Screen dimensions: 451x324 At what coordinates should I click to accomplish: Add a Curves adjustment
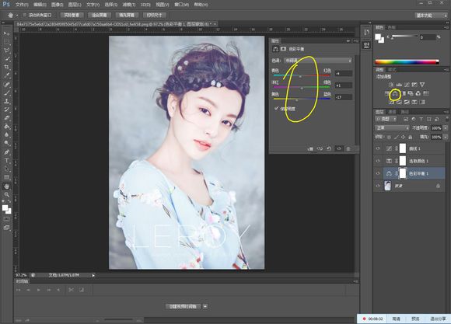point(407,85)
